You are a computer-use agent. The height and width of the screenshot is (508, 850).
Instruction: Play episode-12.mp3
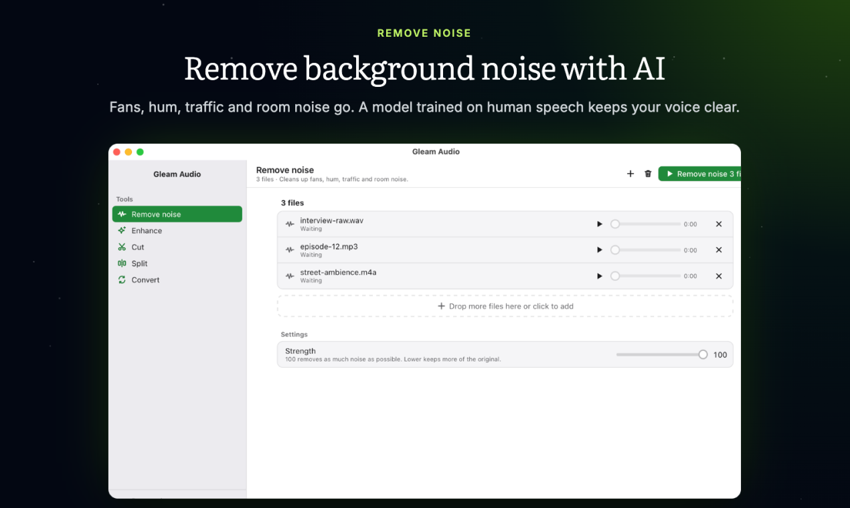click(600, 250)
